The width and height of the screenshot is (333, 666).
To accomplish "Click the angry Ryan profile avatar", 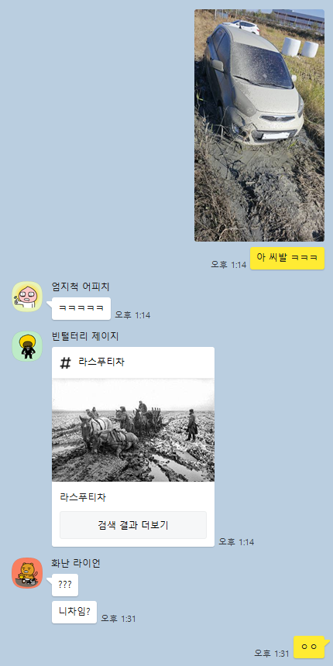I will [x=27, y=573].
